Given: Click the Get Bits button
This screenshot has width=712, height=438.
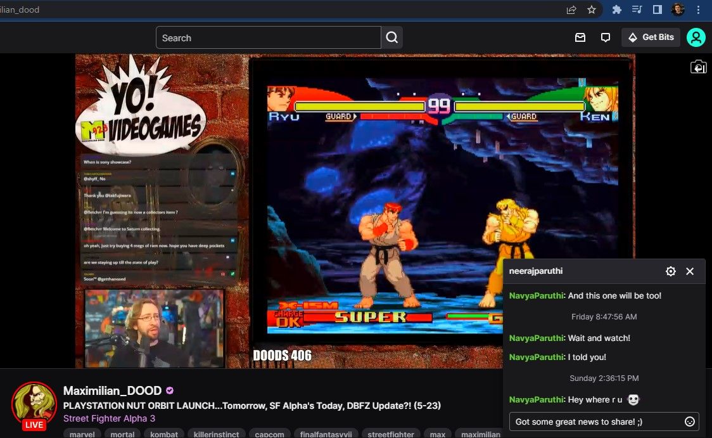Looking at the screenshot, I should (x=651, y=37).
